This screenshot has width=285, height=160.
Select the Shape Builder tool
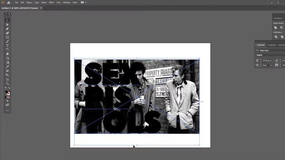(x=7, y=58)
